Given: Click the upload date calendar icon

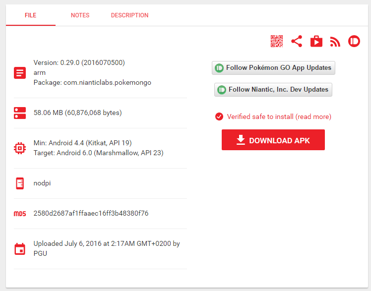Looking at the screenshot, I should point(20,249).
